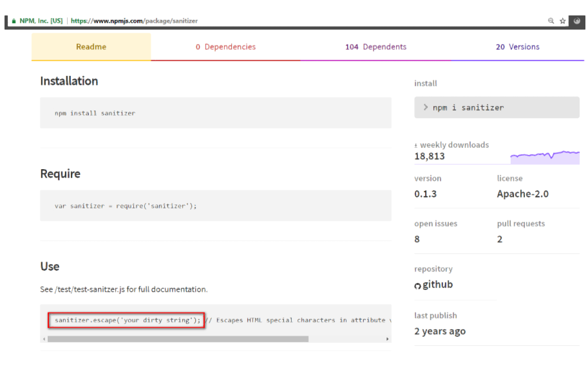The image size is (588, 371).
Task: Click the Require heading
Action: pyautogui.click(x=61, y=174)
